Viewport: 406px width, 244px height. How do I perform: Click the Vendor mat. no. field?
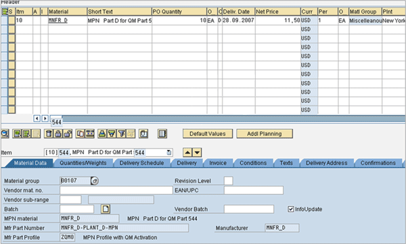point(116,190)
